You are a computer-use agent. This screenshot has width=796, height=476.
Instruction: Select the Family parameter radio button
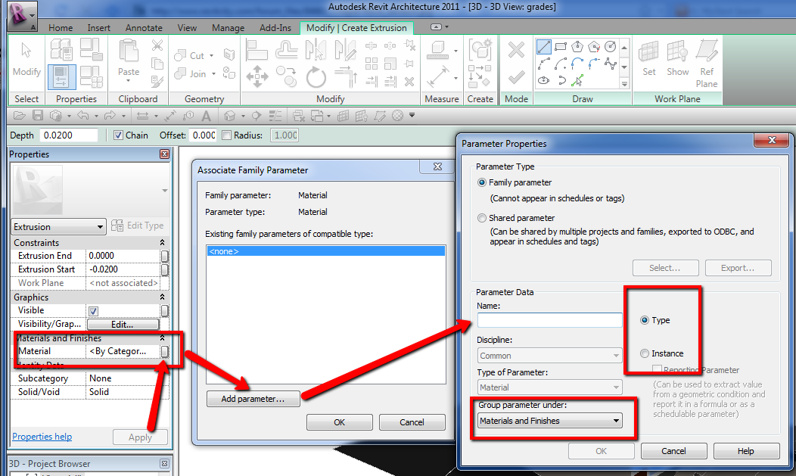(x=482, y=182)
